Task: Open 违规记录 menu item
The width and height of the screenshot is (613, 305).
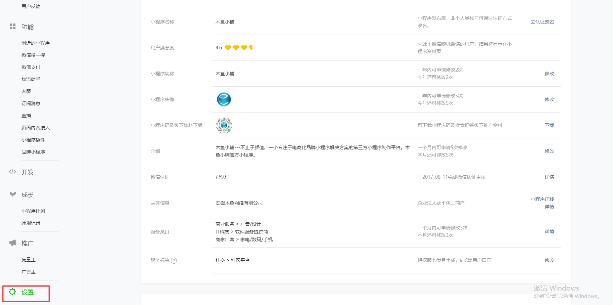Action: (31, 223)
